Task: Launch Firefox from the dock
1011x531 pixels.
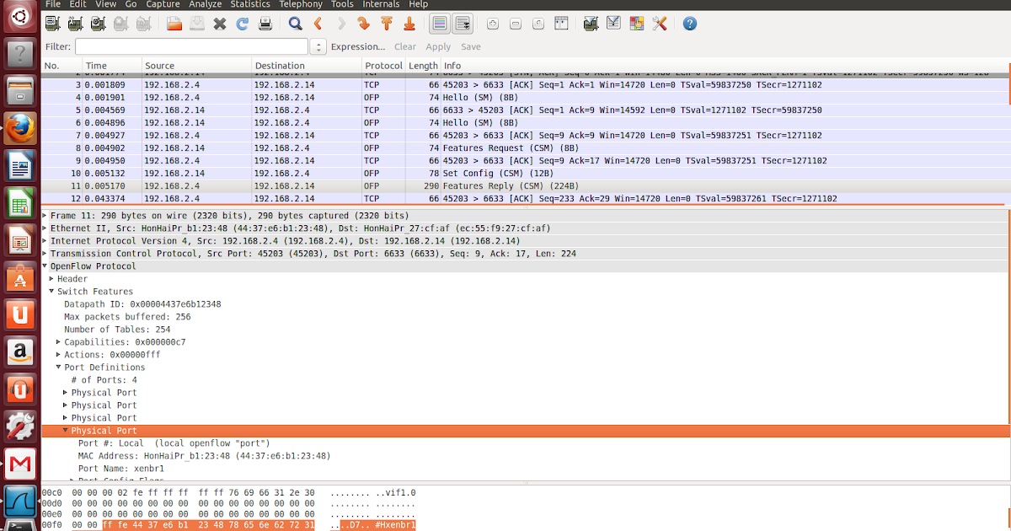Action: (20, 128)
